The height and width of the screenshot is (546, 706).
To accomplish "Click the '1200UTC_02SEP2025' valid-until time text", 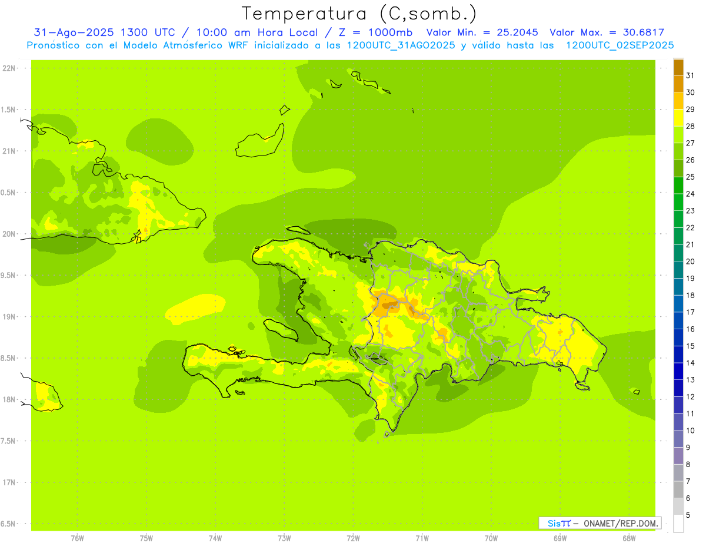I will pyautogui.click(x=620, y=45).
